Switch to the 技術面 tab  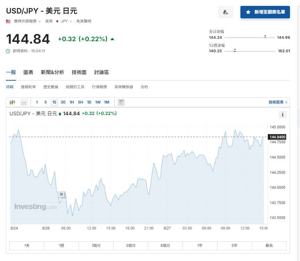point(79,72)
